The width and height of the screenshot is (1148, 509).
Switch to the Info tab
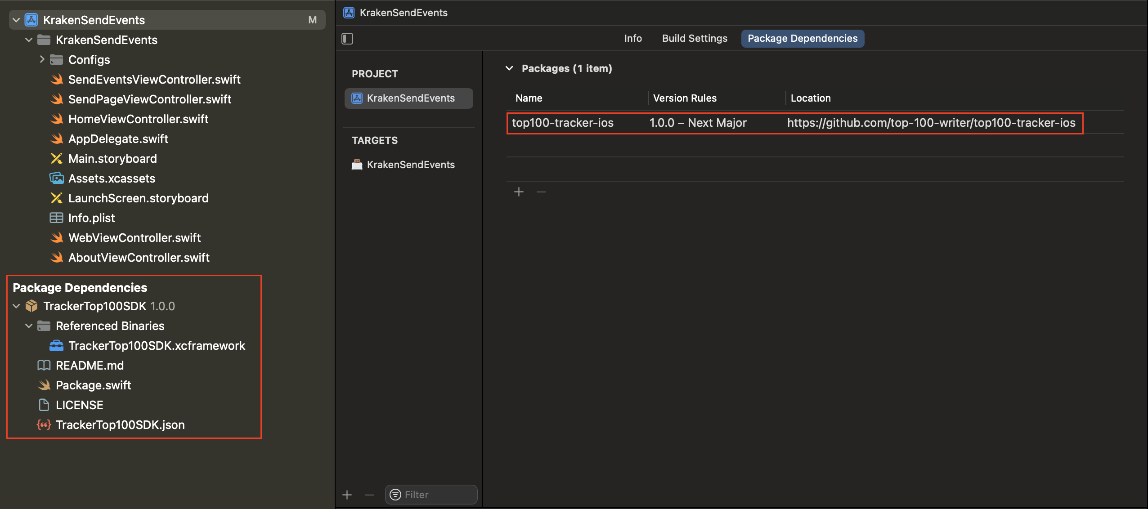click(x=632, y=39)
